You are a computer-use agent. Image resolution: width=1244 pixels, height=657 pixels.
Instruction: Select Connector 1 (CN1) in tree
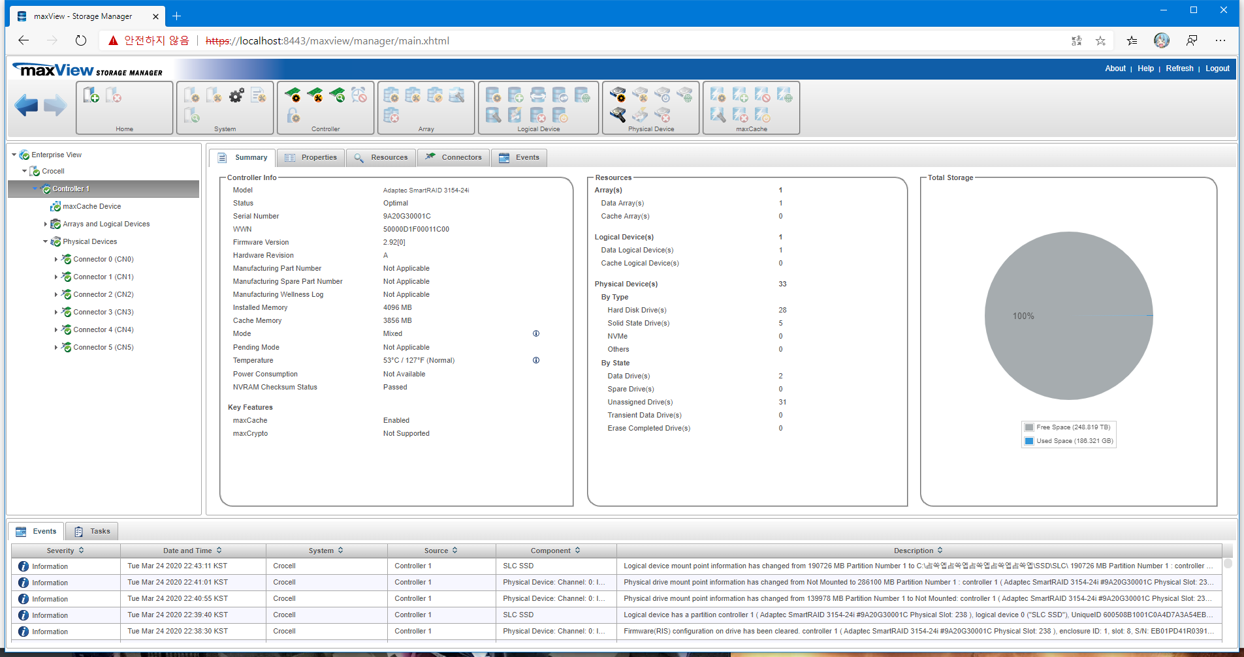(x=103, y=277)
